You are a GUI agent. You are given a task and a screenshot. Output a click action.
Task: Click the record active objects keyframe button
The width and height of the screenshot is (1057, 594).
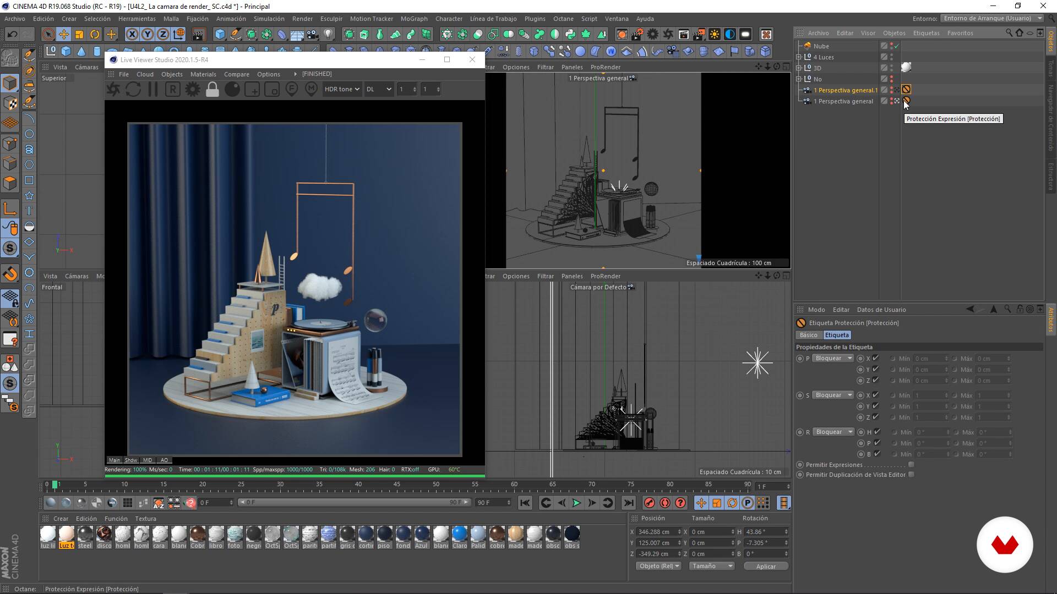[x=650, y=503]
